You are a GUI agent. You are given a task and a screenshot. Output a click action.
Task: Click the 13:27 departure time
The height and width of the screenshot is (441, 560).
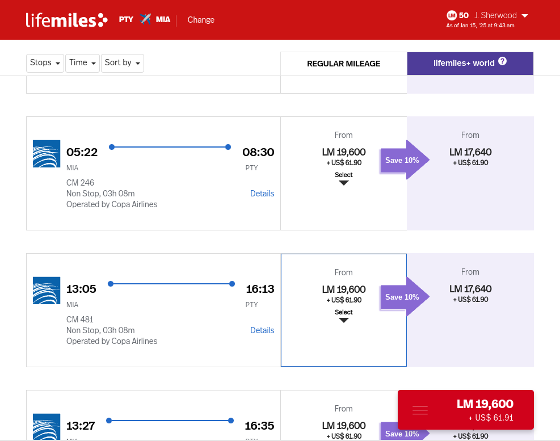click(81, 426)
